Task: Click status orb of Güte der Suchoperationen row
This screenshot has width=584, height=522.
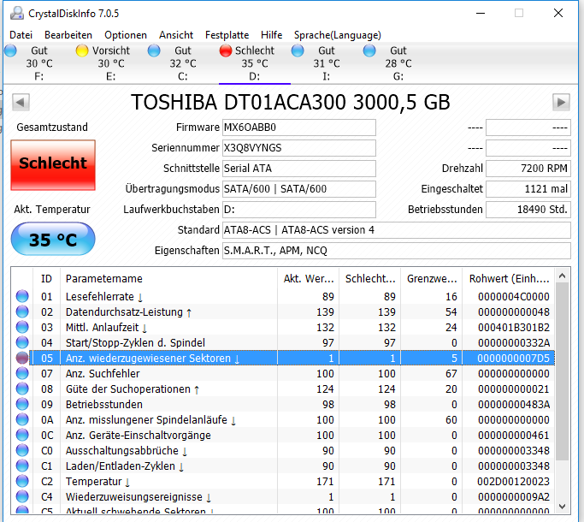Action: (22, 389)
